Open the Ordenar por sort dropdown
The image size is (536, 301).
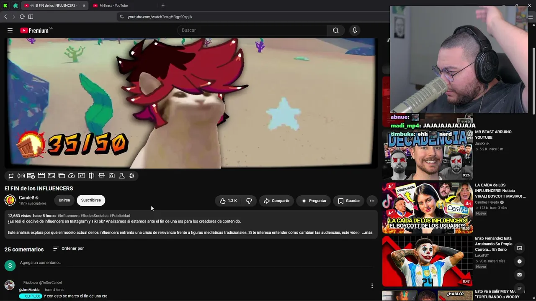[68, 248]
